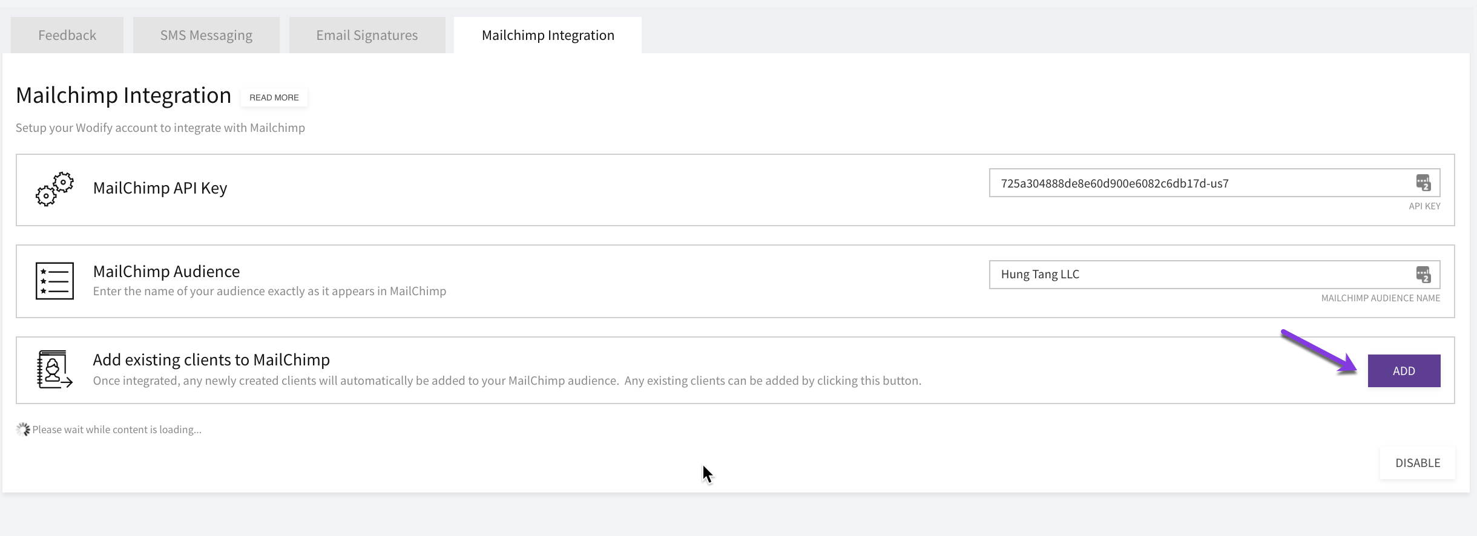1477x536 pixels.
Task: Select the Mailchimp Integration tab
Action: [548, 35]
